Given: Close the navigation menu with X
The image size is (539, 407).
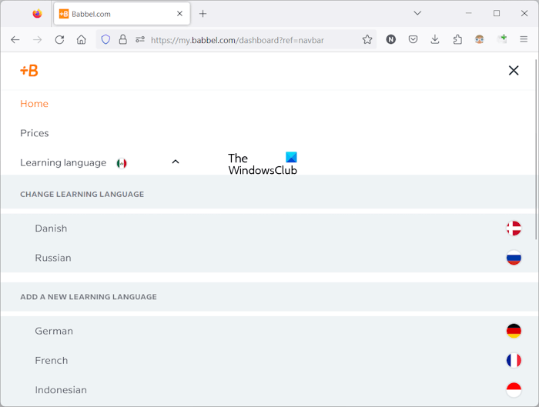Looking at the screenshot, I should coord(514,71).
